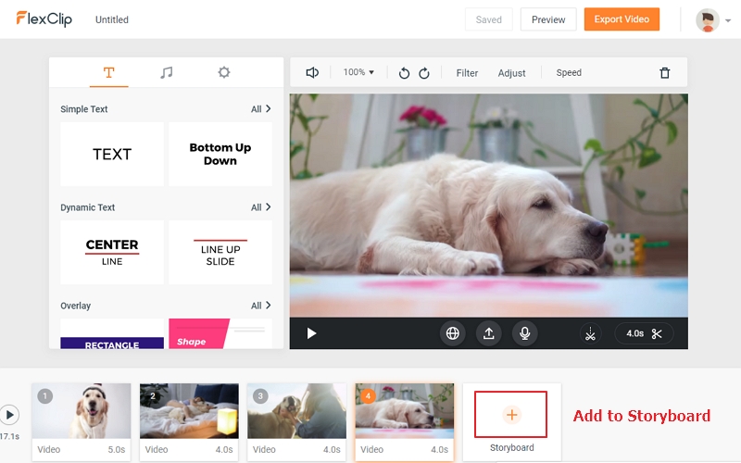This screenshot has width=741, height=463.
Task: Open the settings gear tab
Action: point(224,72)
